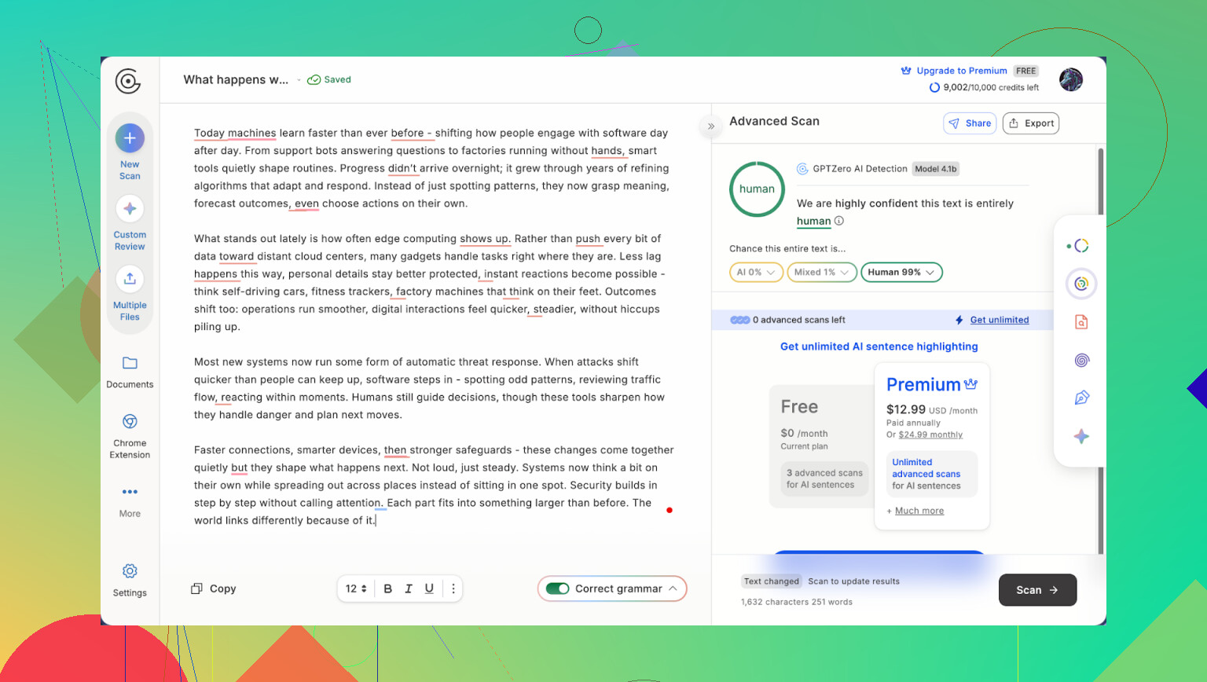The image size is (1207, 682).
Task: Click the New Scan plus icon
Action: point(130,139)
